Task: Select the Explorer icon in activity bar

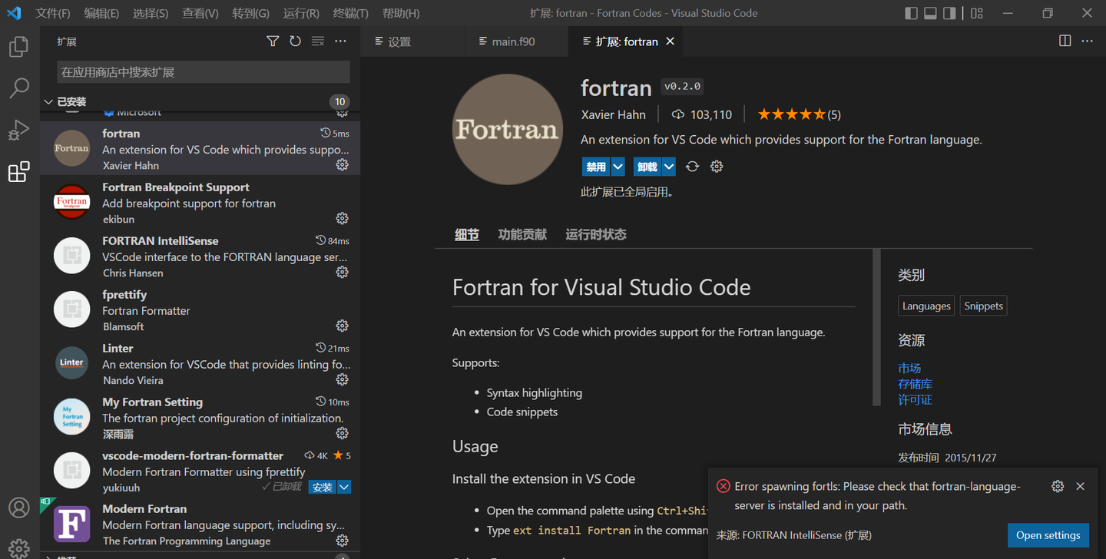Action: click(18, 46)
